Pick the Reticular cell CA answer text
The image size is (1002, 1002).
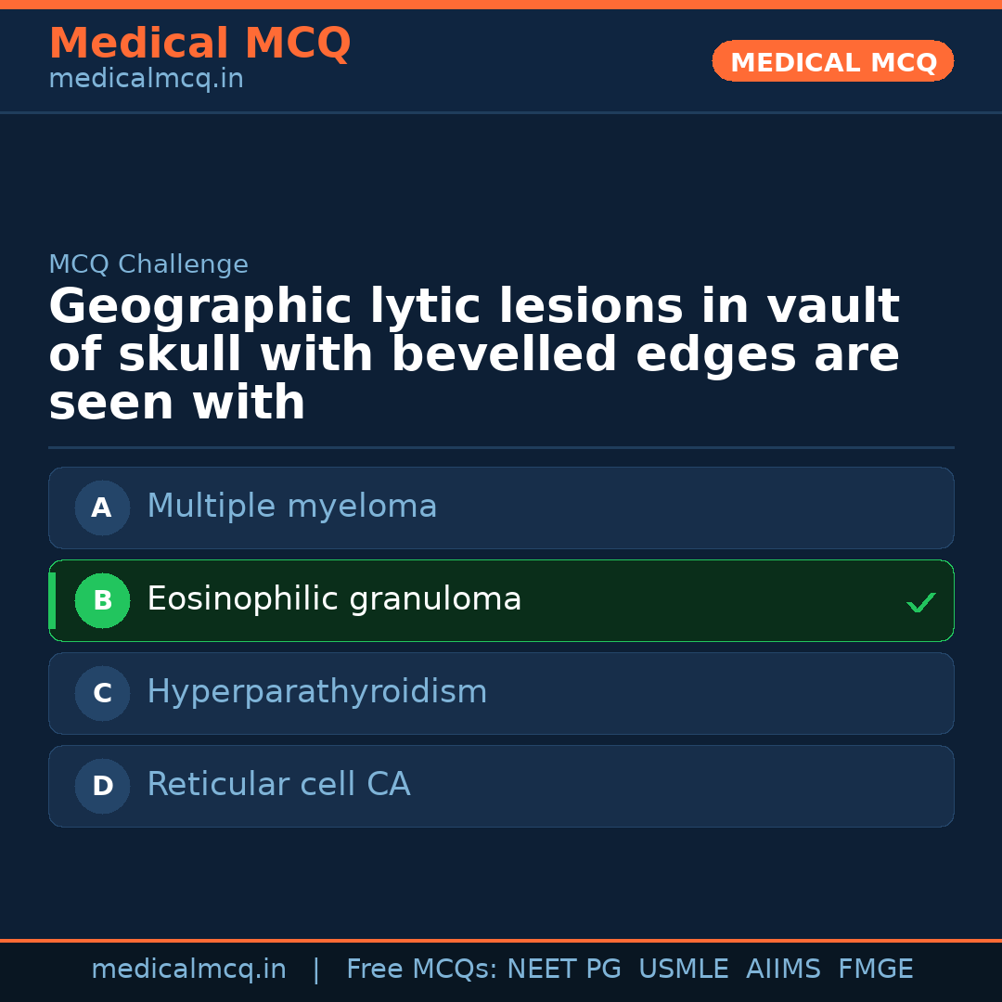(278, 785)
